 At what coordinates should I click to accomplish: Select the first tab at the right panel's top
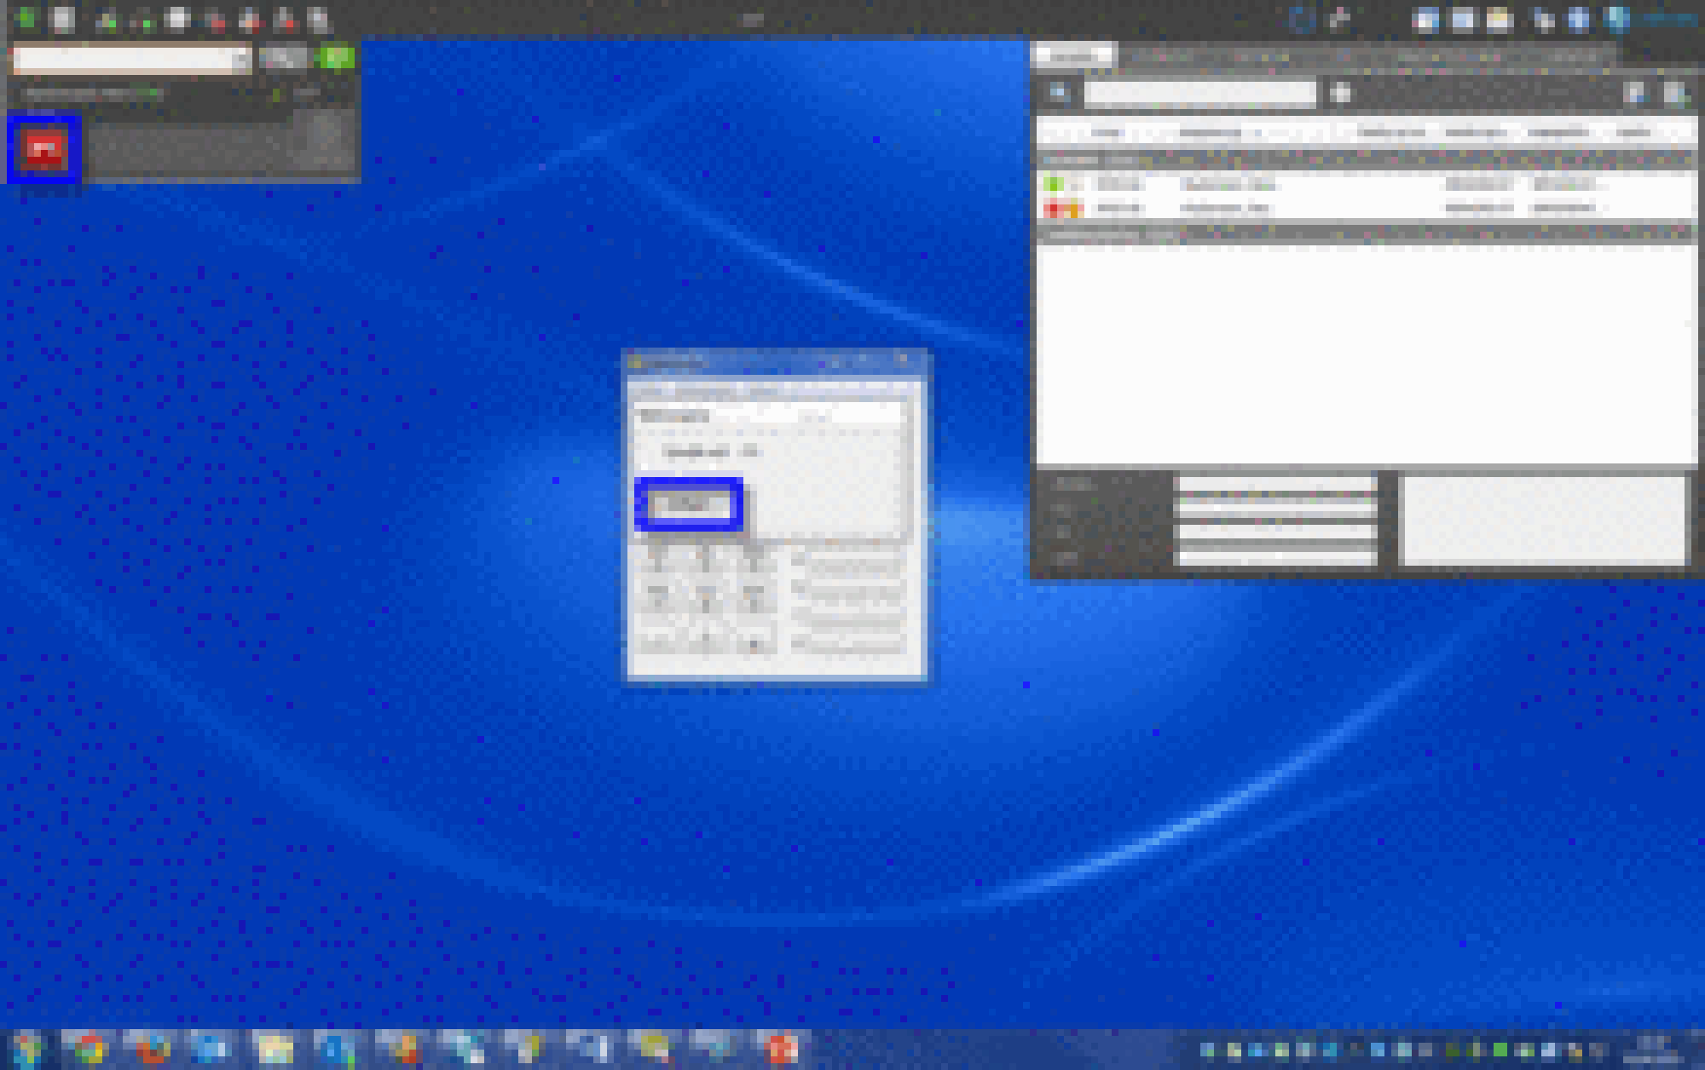click(1072, 56)
